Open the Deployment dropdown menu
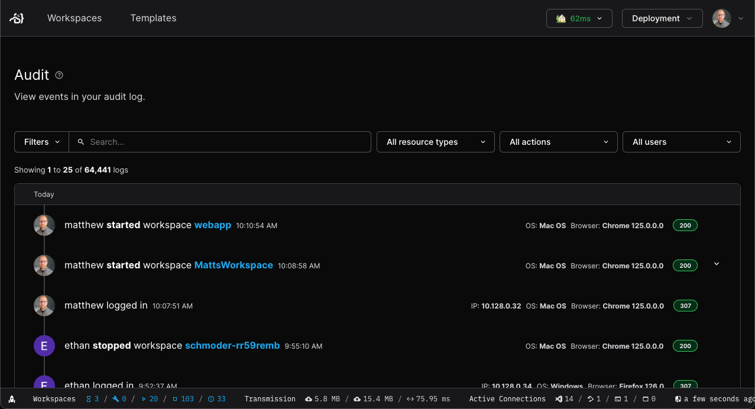This screenshot has width=755, height=409. [x=662, y=18]
